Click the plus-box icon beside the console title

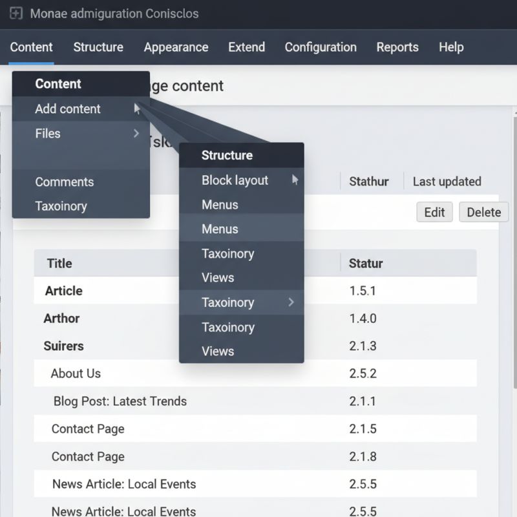(x=16, y=14)
